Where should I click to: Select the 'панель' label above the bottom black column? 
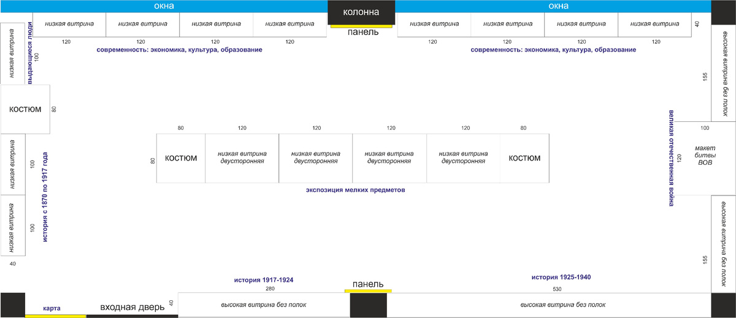[x=368, y=284]
